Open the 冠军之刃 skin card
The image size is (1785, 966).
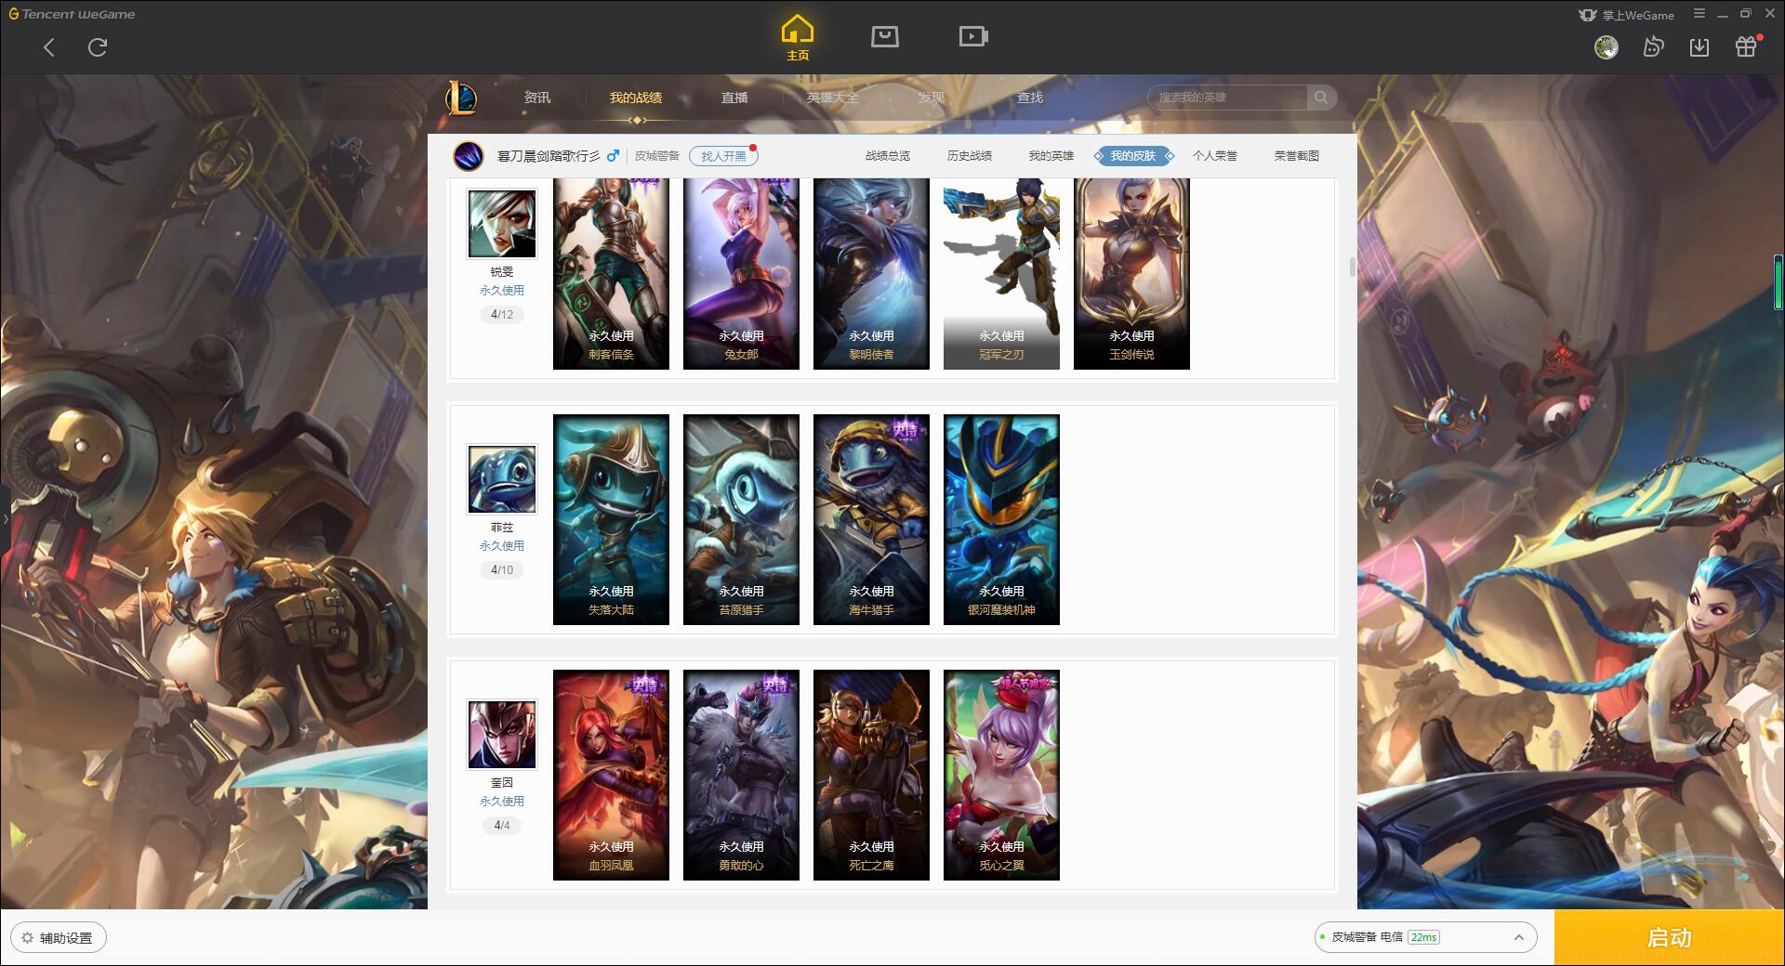coord(1001,274)
